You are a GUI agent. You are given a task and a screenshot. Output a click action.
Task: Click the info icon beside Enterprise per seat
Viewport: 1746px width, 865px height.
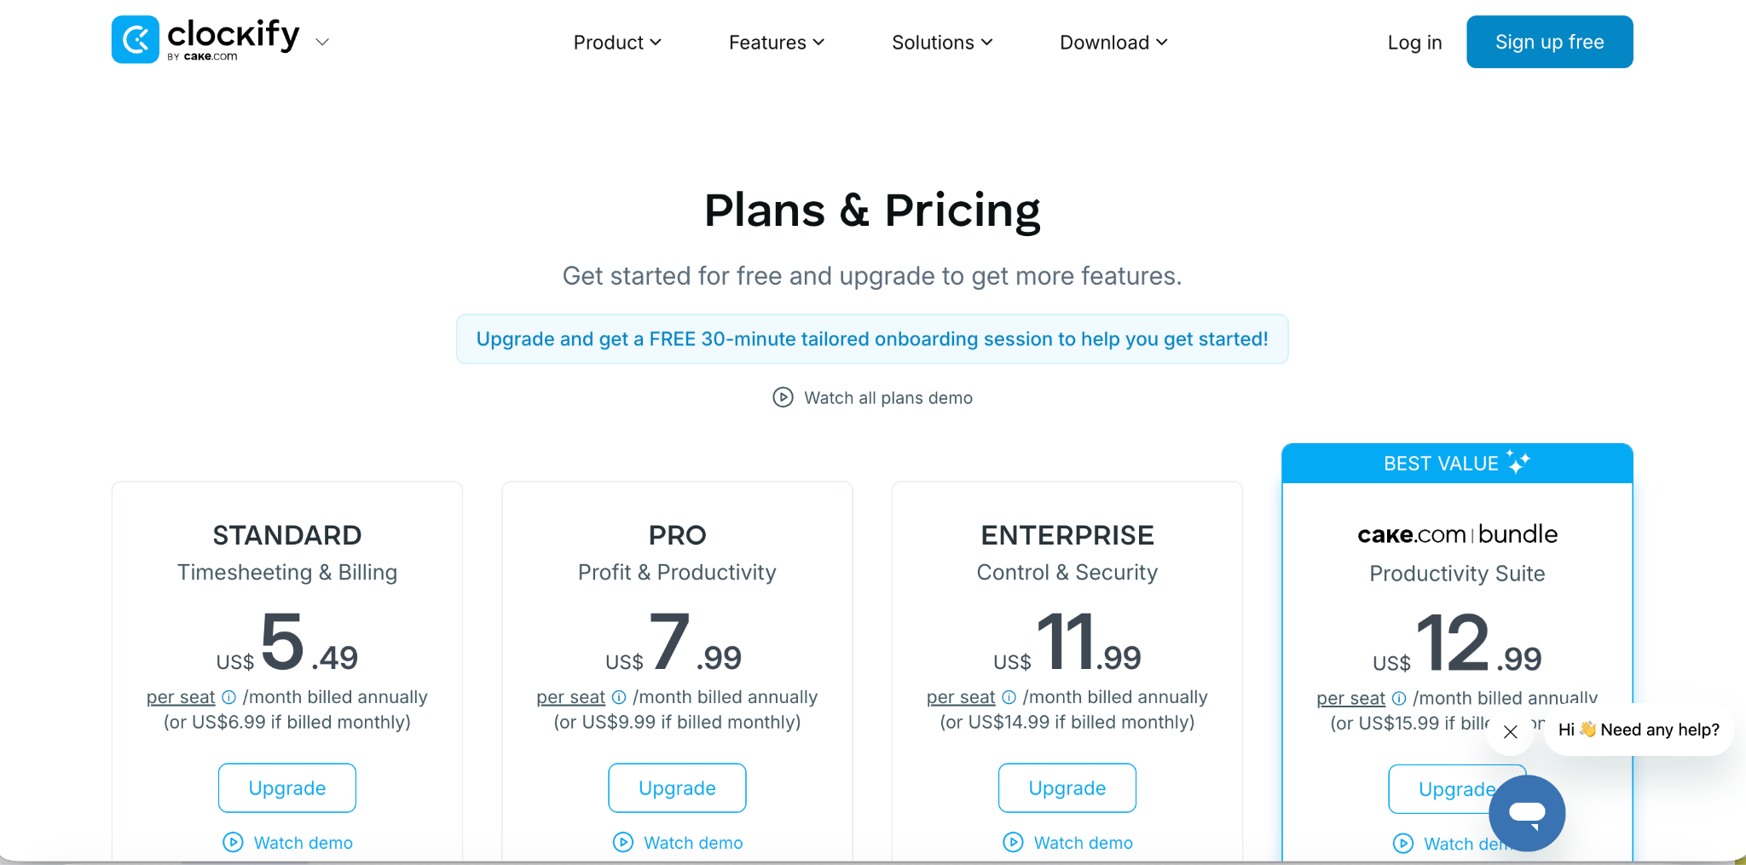point(1009,697)
